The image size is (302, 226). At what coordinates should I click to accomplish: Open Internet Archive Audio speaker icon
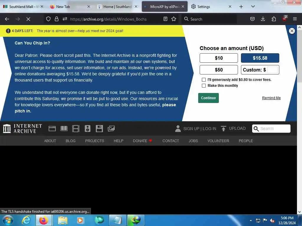click(87, 129)
